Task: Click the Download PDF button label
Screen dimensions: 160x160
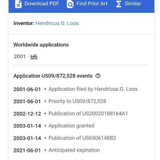Action: (42, 4)
